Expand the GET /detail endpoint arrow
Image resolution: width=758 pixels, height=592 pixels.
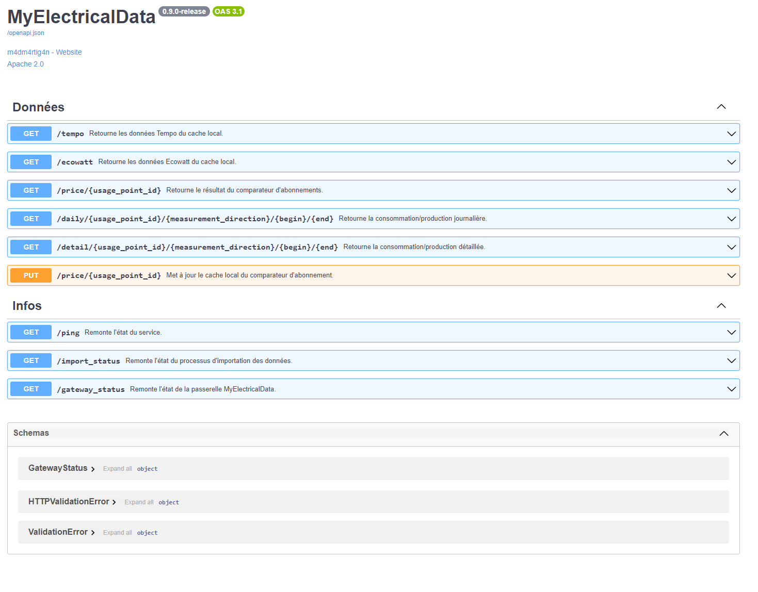pos(731,247)
